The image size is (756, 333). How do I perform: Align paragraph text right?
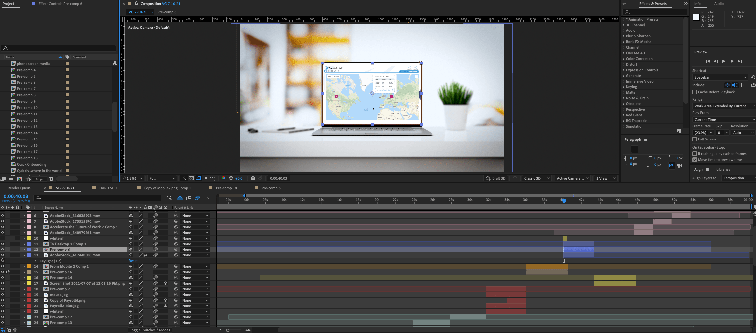(643, 149)
